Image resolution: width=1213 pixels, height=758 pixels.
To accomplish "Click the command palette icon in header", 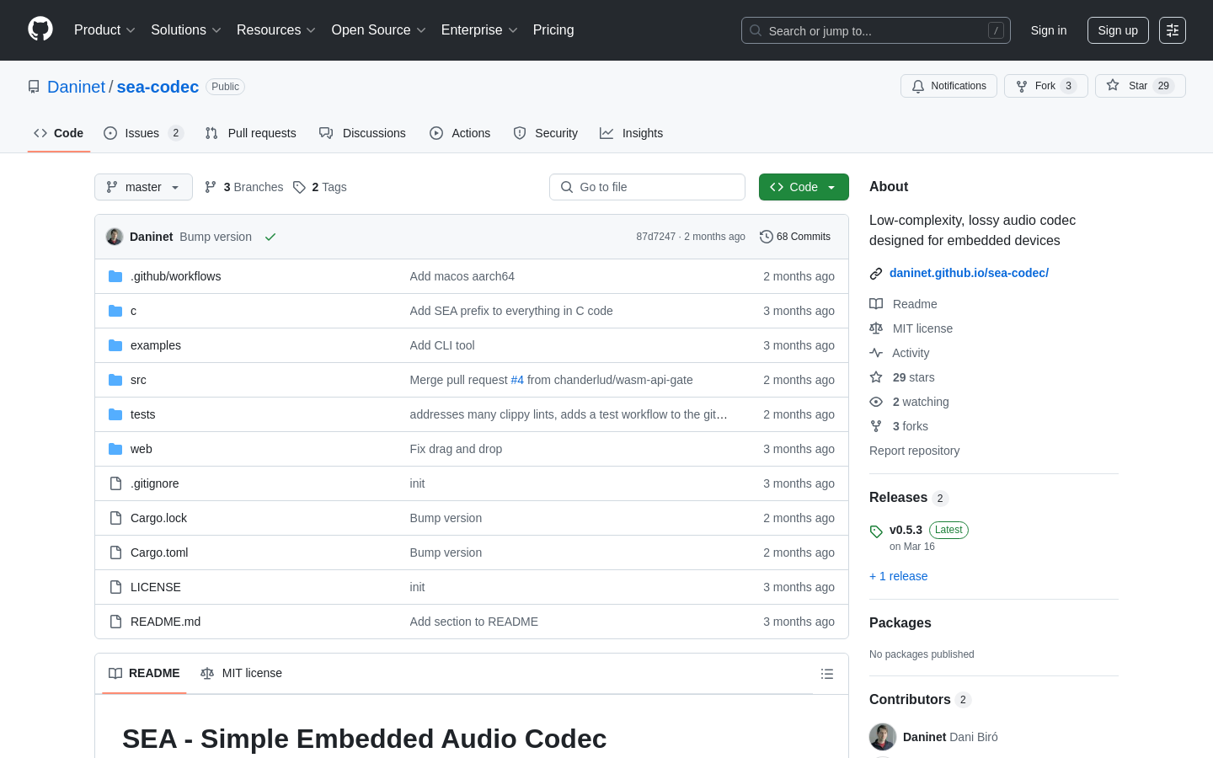I will (1173, 30).
